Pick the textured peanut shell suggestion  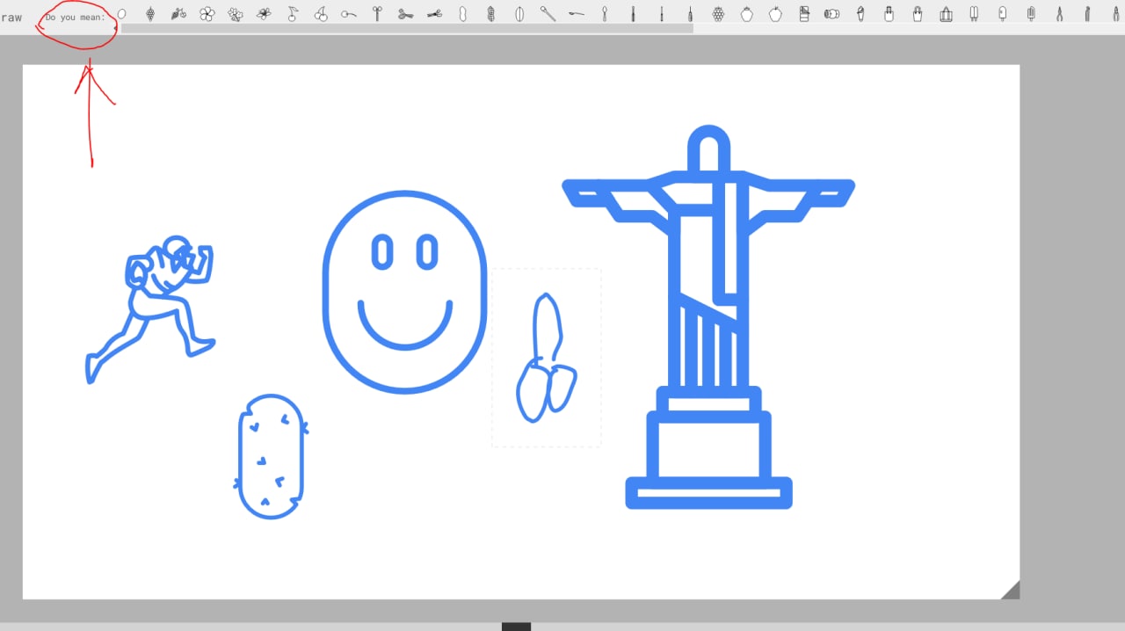tap(490, 14)
